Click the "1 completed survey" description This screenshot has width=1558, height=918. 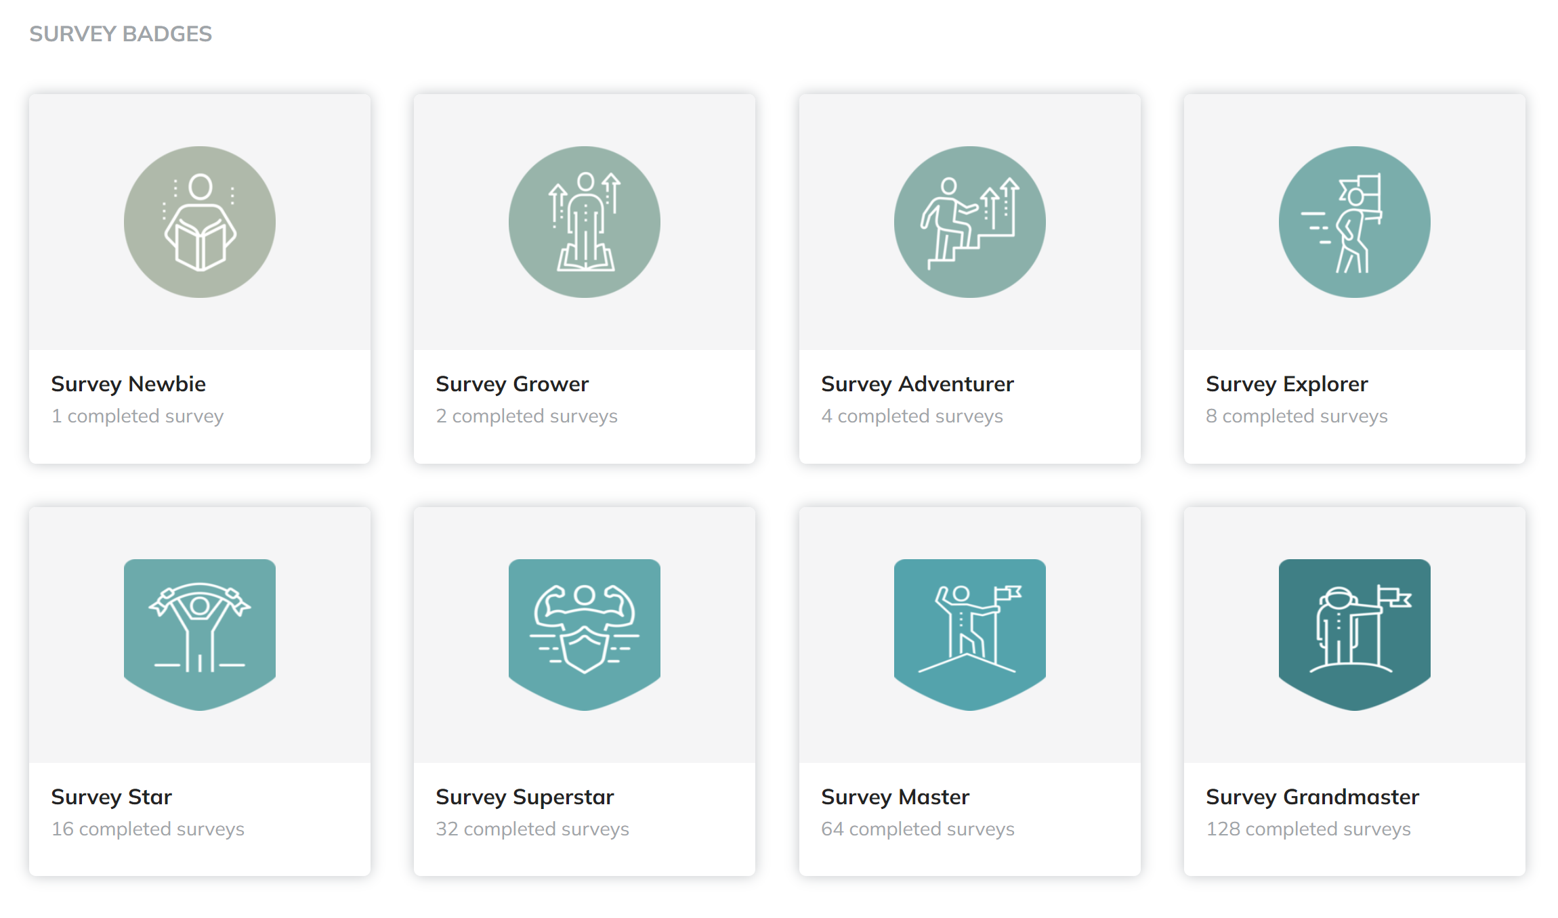pyautogui.click(x=138, y=416)
